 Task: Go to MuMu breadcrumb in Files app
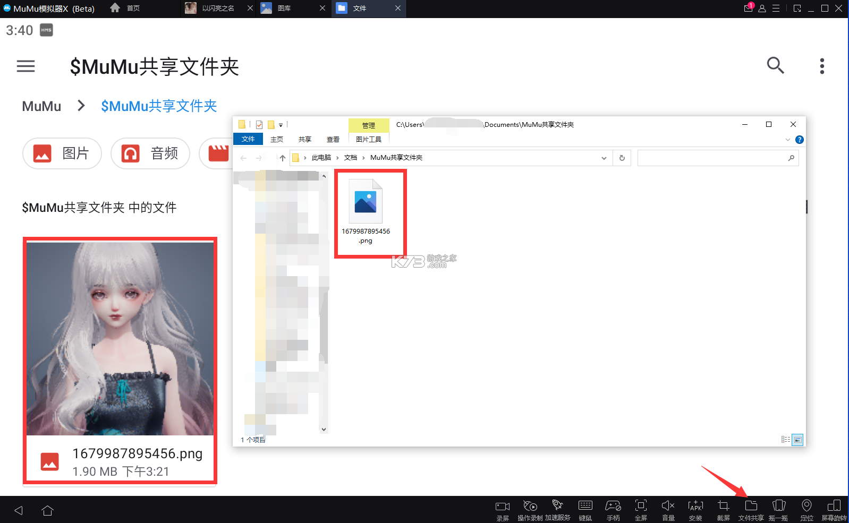(x=41, y=106)
